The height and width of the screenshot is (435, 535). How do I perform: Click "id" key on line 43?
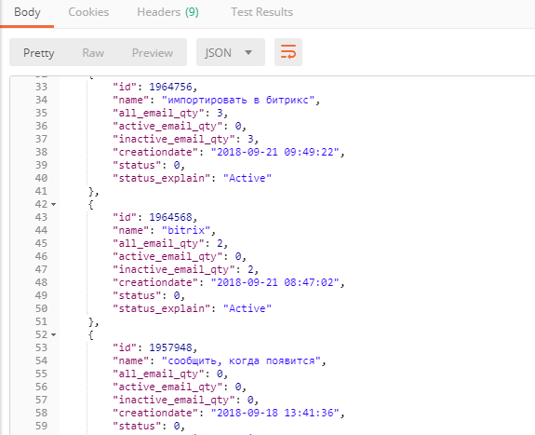(x=125, y=217)
